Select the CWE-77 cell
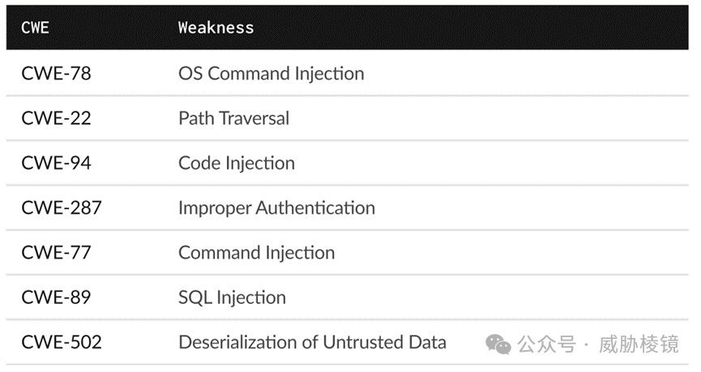 (x=57, y=253)
